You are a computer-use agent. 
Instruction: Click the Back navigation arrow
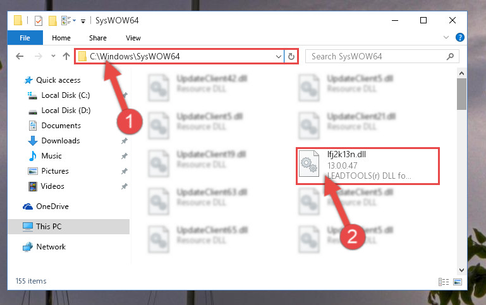pyautogui.click(x=20, y=56)
